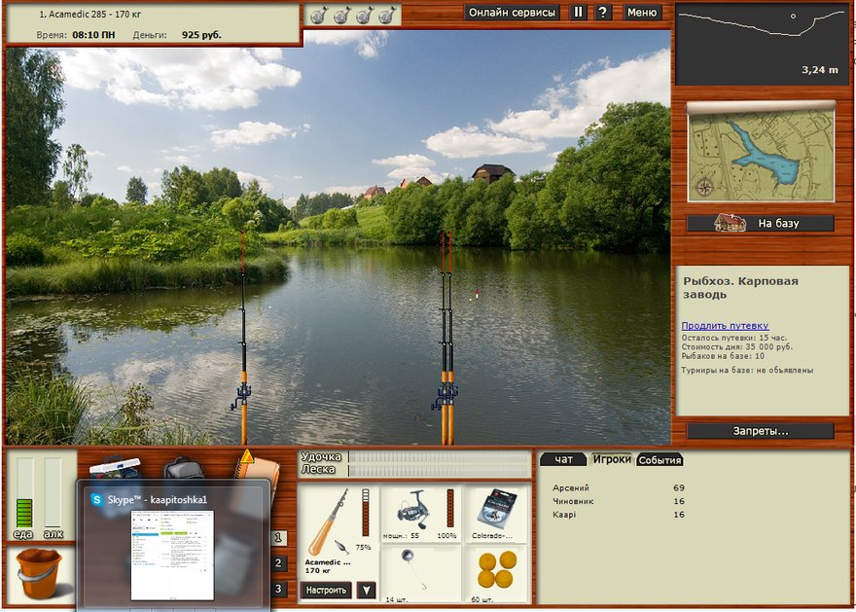
Task: Select rod slot 1
Action: pos(279,538)
